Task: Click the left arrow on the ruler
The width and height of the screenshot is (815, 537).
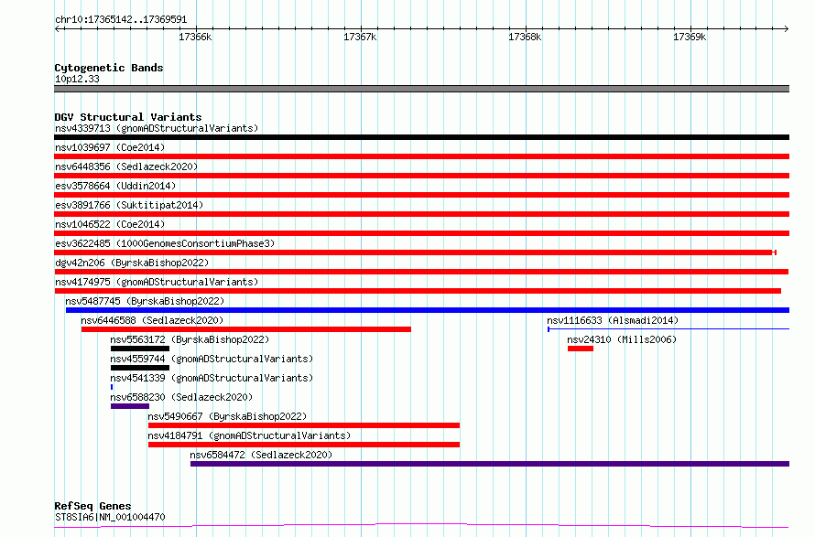Action: [57, 28]
